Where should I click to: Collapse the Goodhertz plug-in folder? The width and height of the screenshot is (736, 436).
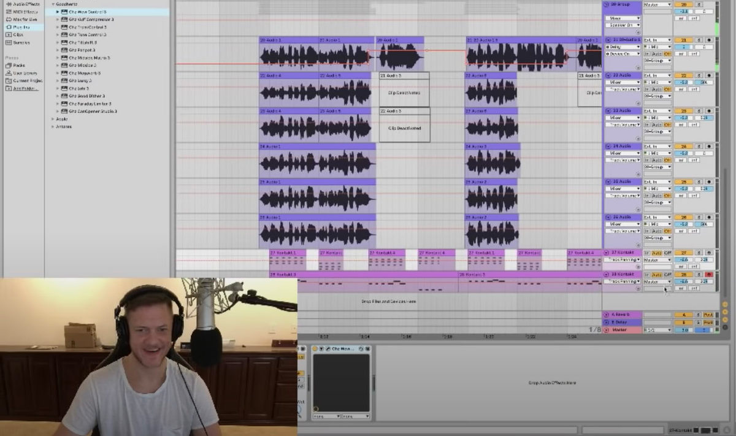pos(52,4)
